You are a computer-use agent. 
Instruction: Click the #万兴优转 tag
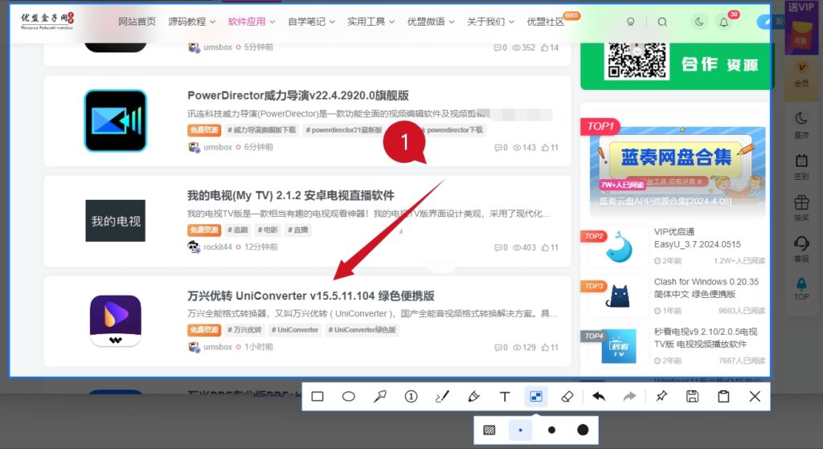(x=244, y=330)
